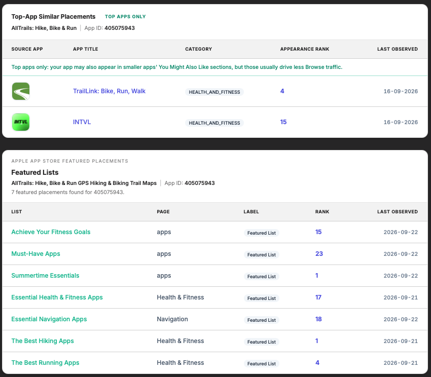Click INTVL last observed date 16-09-2026
This screenshot has width=431, height=377.
click(x=401, y=122)
